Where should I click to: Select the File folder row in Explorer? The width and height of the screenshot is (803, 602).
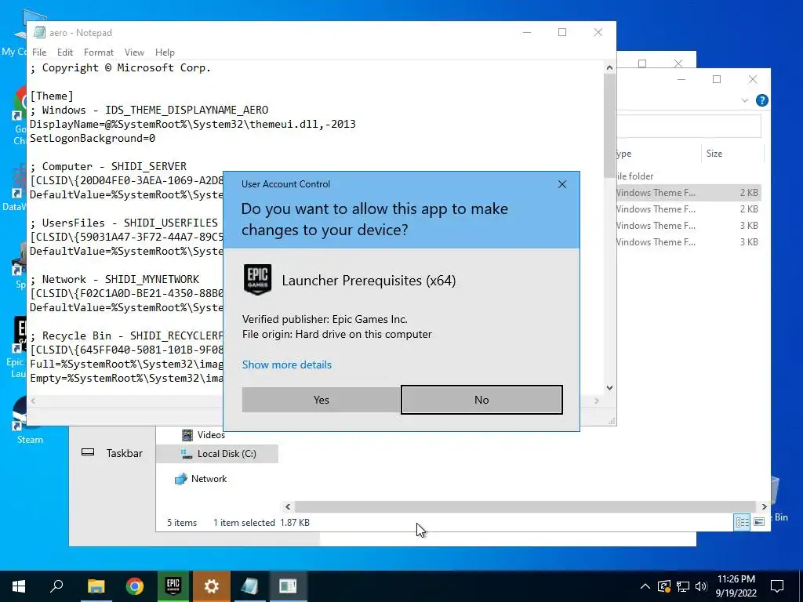(689, 176)
